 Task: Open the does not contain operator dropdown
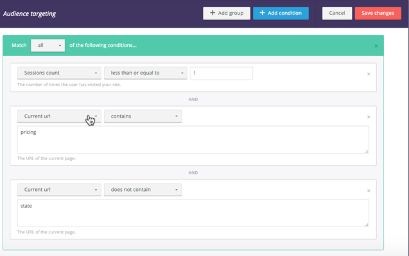click(143, 190)
